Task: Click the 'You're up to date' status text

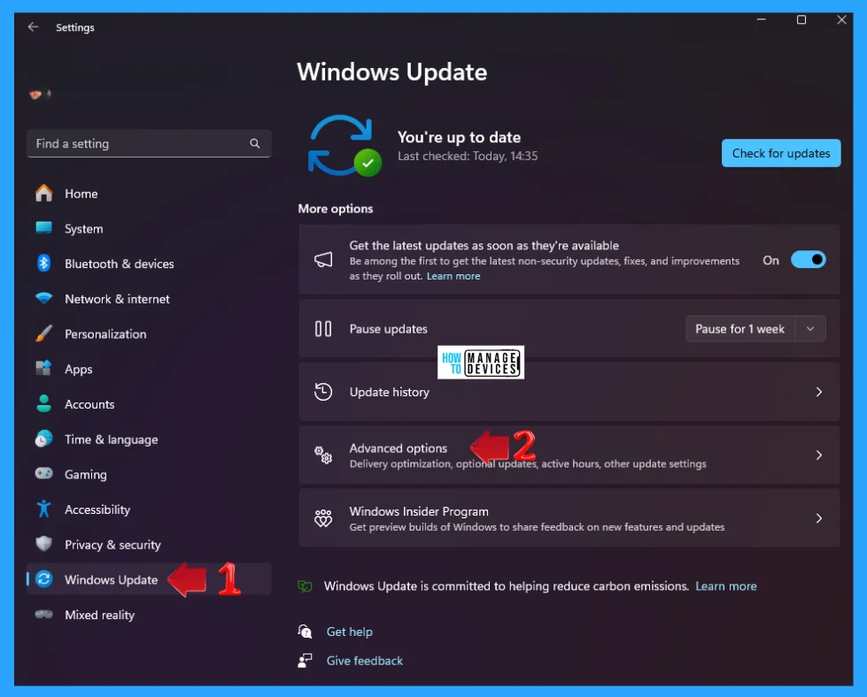Action: [x=459, y=137]
